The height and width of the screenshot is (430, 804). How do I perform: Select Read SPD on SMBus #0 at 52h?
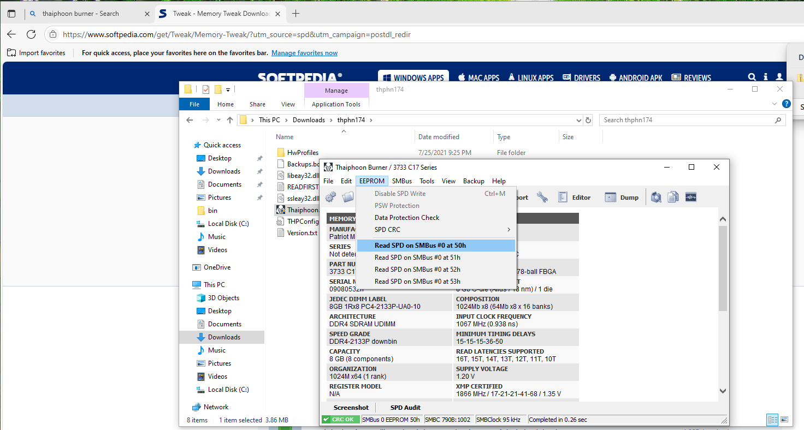click(436, 270)
